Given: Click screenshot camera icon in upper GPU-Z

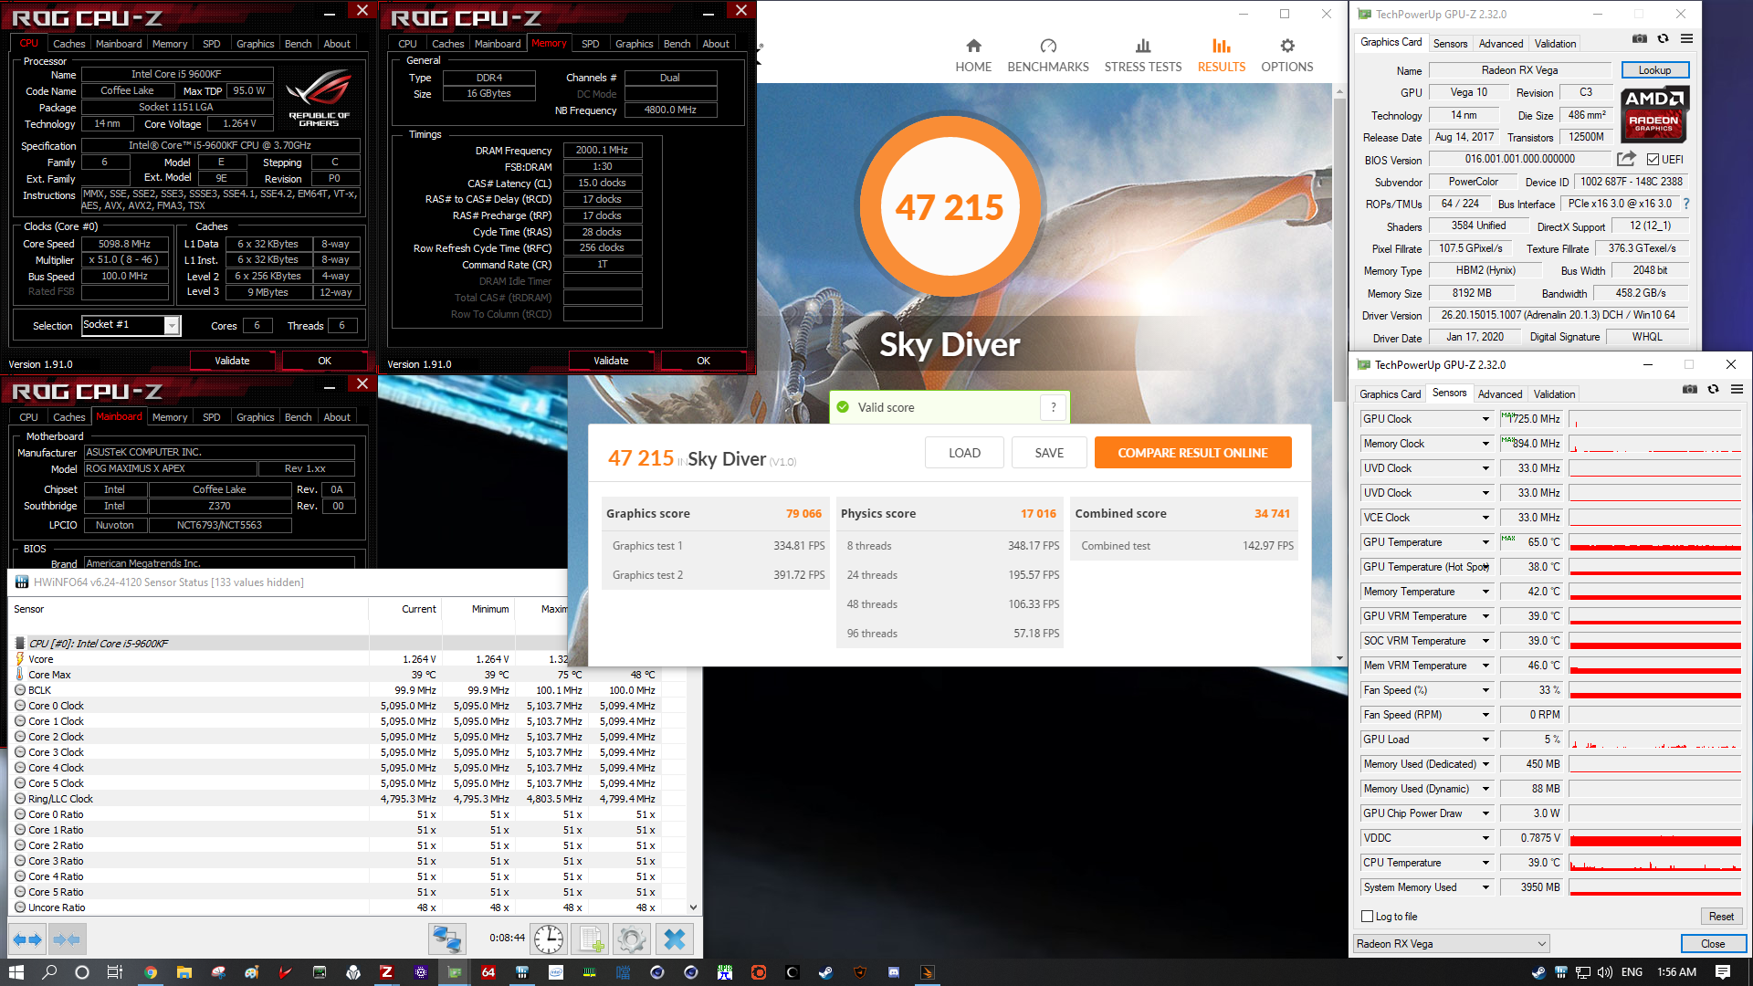Looking at the screenshot, I should [x=1640, y=39].
